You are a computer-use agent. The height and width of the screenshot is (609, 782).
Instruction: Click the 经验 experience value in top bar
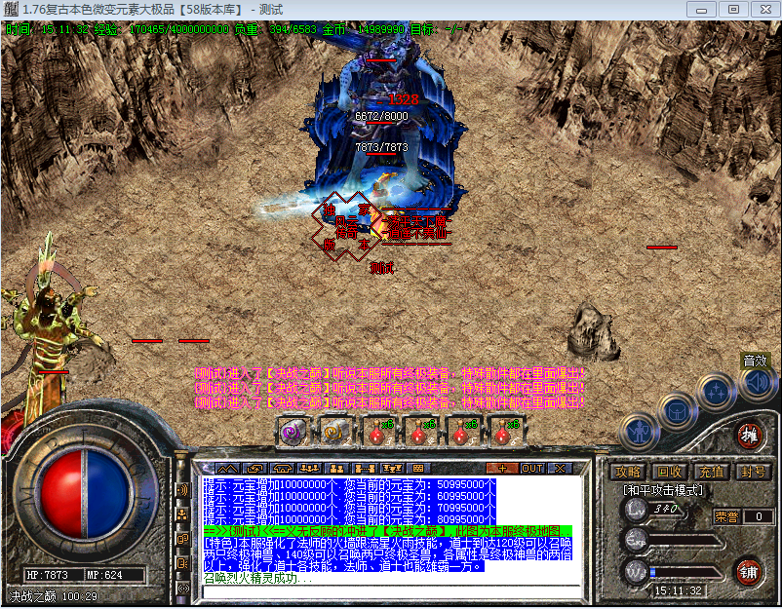[x=162, y=29]
